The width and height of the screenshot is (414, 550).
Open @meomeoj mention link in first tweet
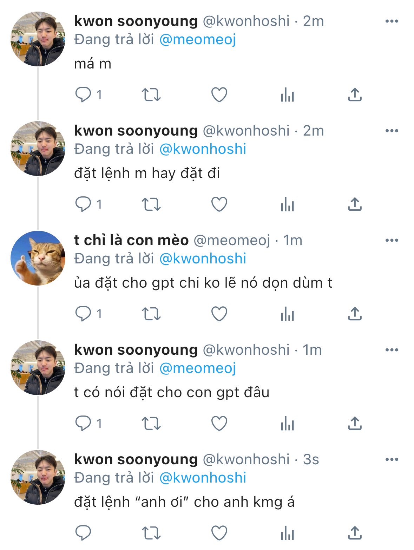click(198, 40)
